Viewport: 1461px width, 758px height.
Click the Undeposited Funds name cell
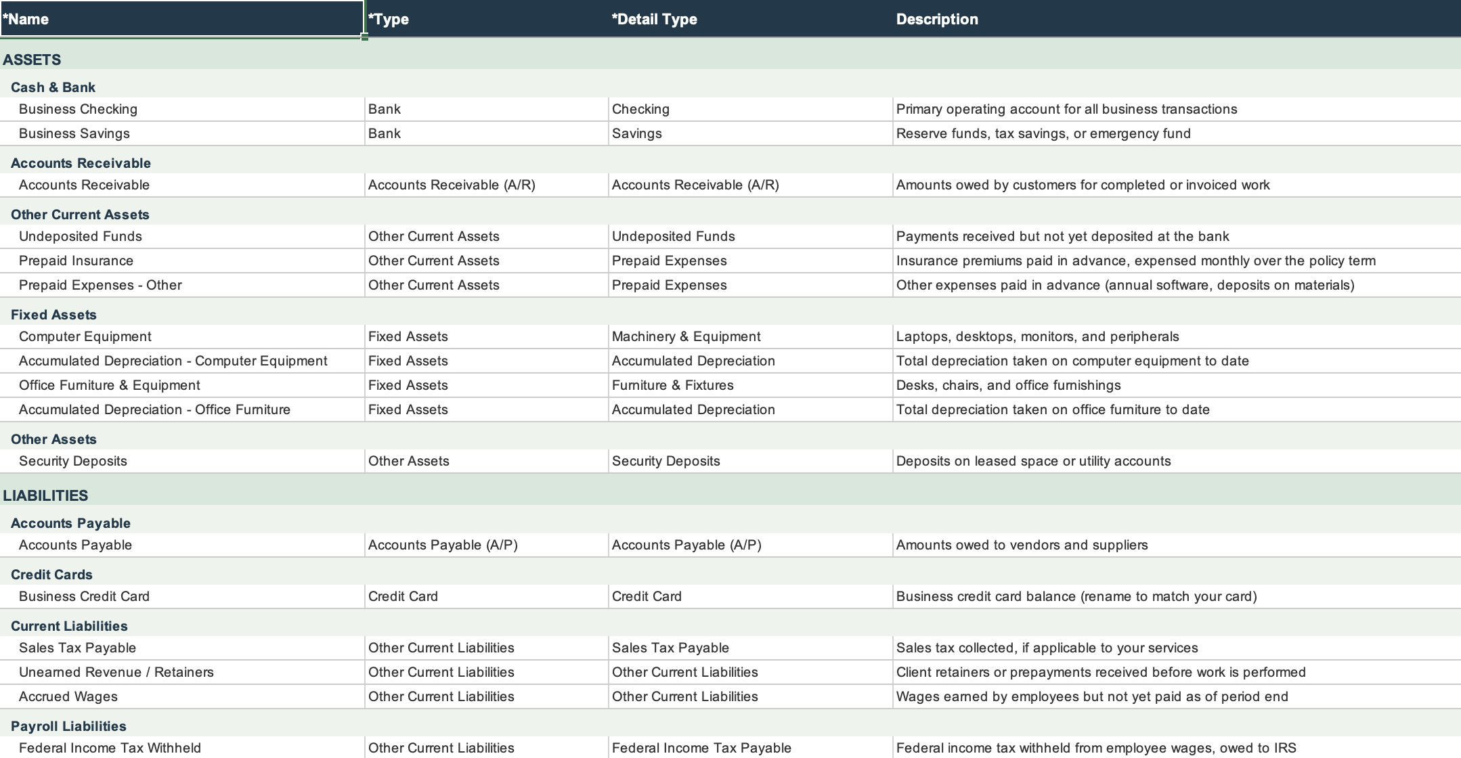tap(182, 236)
